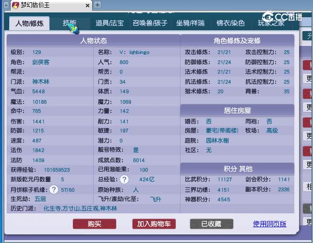Select the 梦幻估价王 browser tab title
This screenshot has width=313, height=243.
coord(35,5)
